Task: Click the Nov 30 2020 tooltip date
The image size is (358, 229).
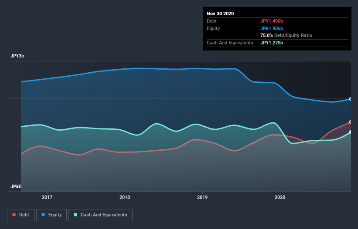Action: coord(220,13)
